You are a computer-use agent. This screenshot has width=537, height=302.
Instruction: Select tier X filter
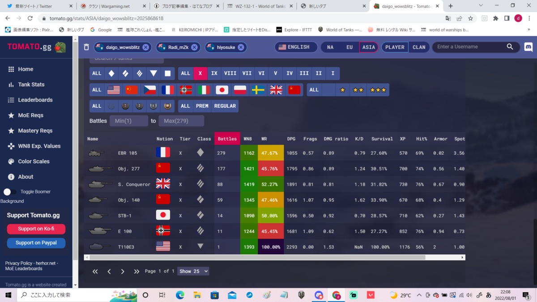[200, 73]
